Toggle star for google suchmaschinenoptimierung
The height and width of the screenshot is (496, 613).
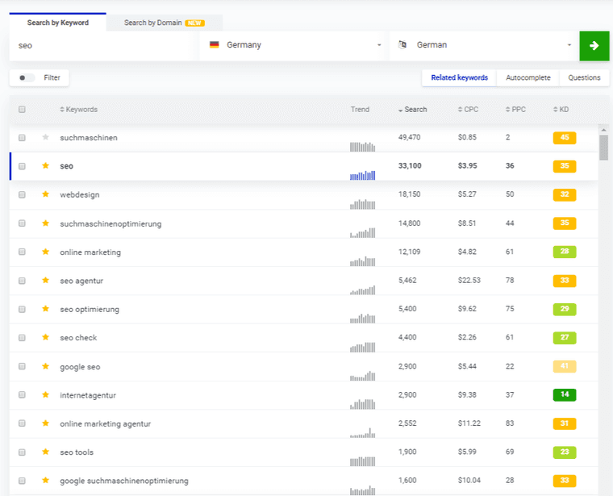[x=45, y=481]
